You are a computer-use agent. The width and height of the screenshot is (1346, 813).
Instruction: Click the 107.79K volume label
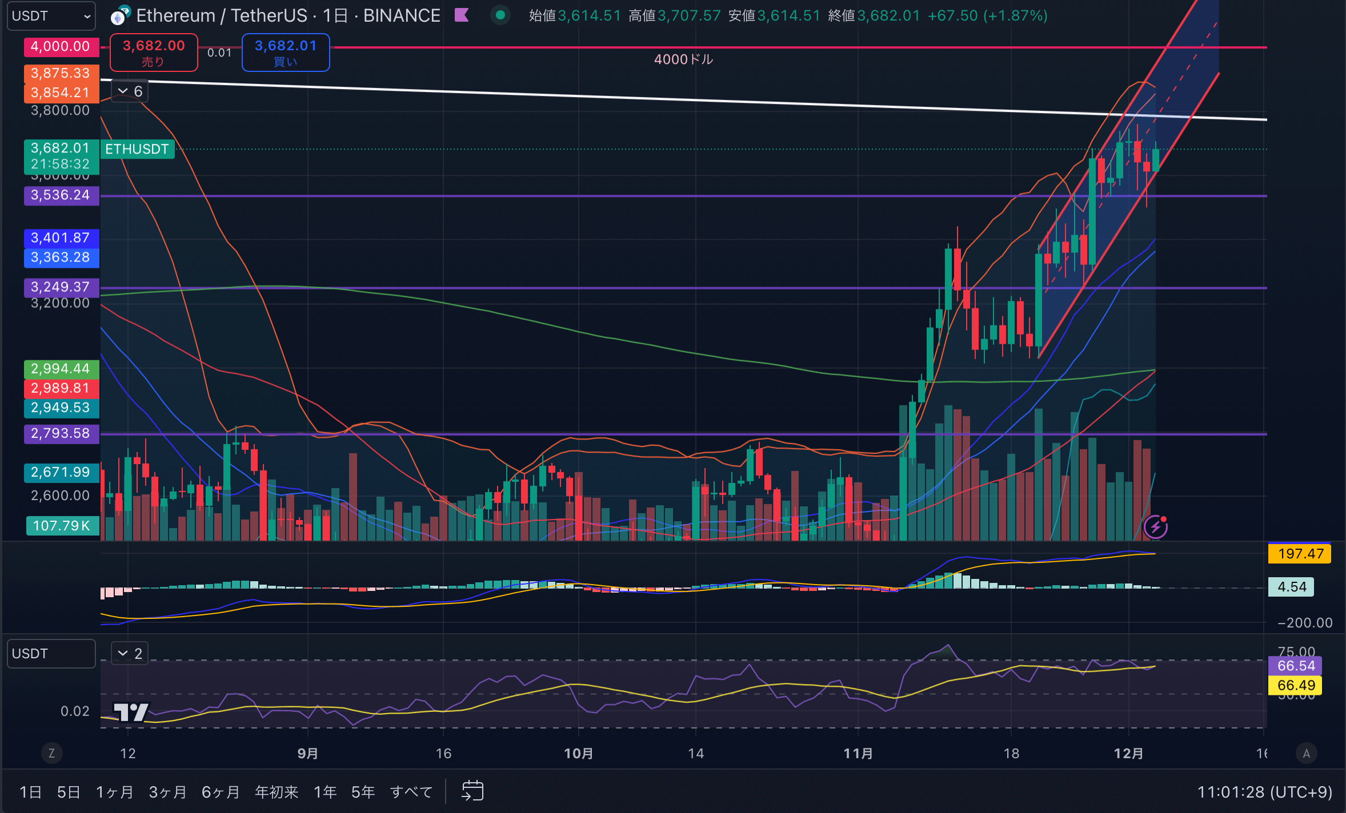point(62,526)
